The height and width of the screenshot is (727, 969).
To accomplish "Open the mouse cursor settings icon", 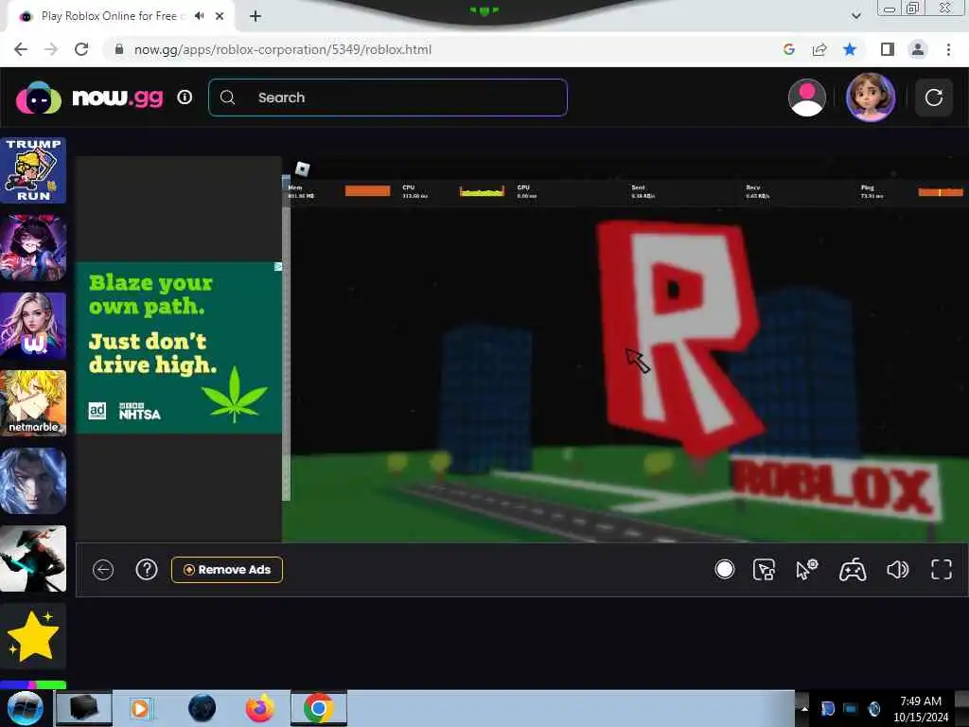I will 806,569.
